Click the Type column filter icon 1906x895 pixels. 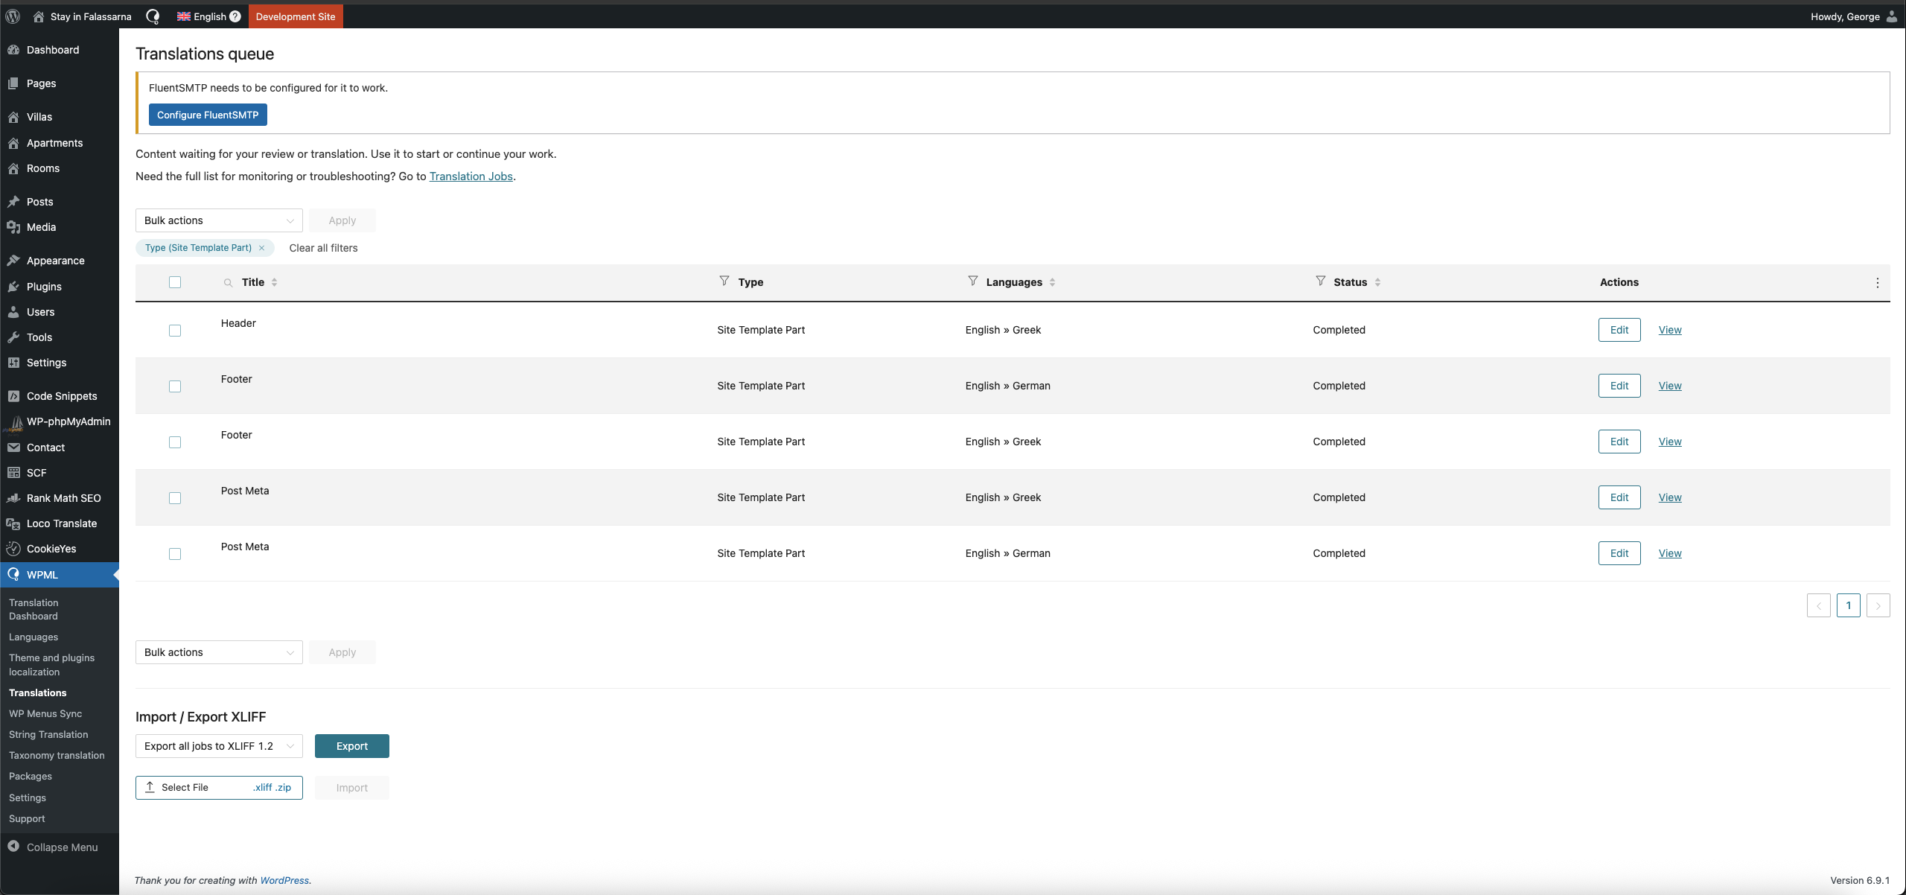coord(724,281)
